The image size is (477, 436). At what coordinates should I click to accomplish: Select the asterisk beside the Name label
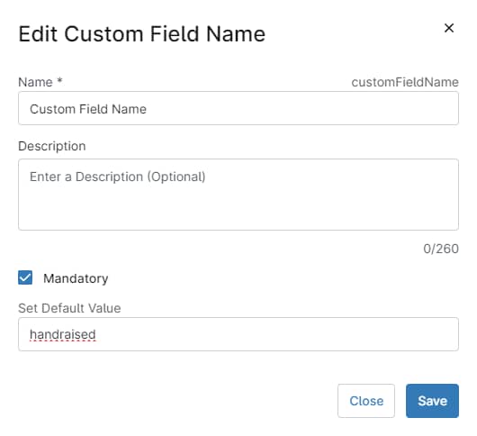pos(59,80)
